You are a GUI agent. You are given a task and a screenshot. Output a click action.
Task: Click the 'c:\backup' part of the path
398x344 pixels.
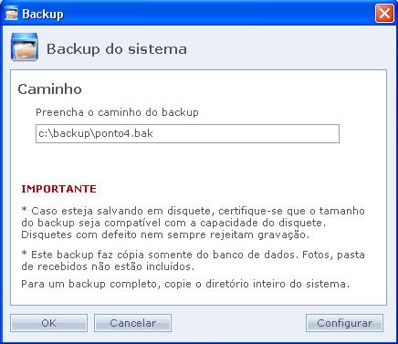64,133
